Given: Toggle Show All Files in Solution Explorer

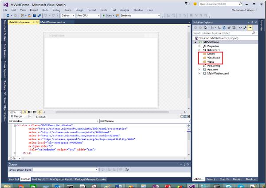Looking at the screenshot, I should 234,27.
